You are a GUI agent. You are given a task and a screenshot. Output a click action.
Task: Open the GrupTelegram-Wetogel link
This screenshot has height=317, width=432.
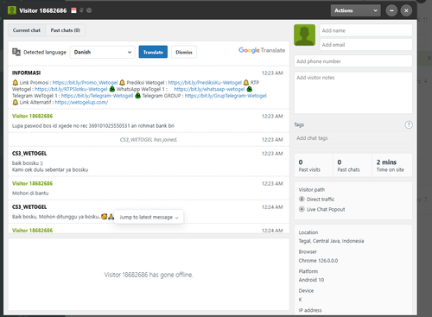click(226, 96)
